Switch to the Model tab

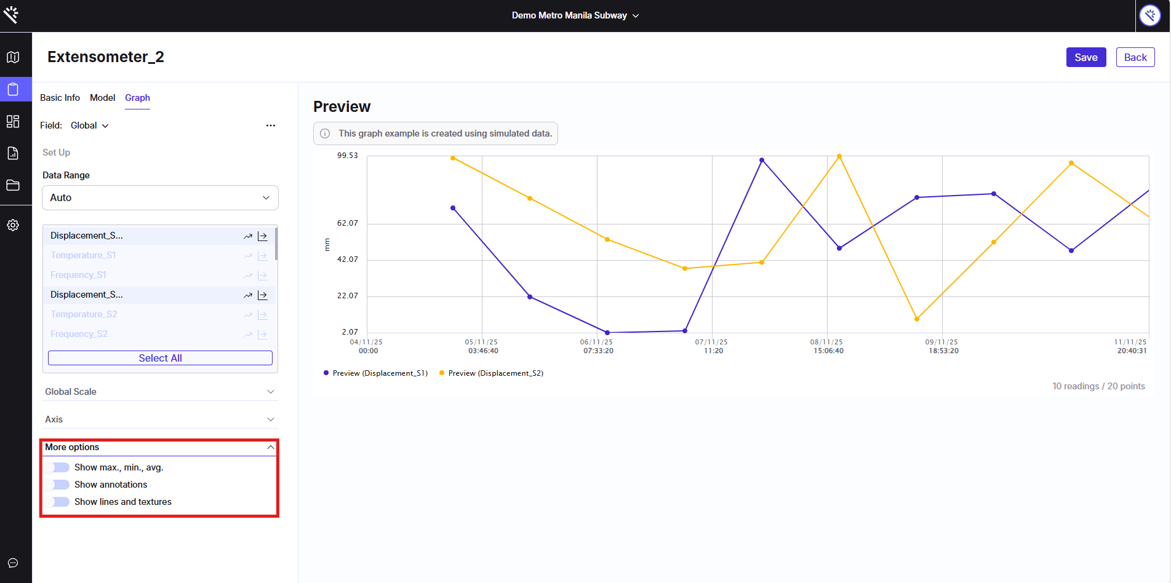tap(102, 98)
